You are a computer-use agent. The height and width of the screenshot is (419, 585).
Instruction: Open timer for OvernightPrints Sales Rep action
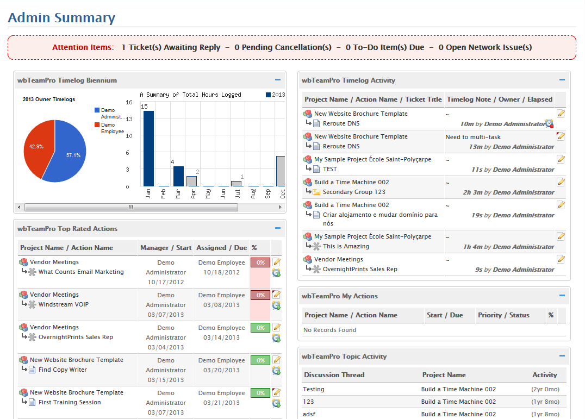point(276,338)
